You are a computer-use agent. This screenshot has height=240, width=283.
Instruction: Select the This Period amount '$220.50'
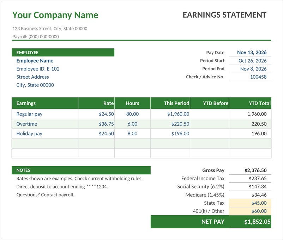(180, 124)
